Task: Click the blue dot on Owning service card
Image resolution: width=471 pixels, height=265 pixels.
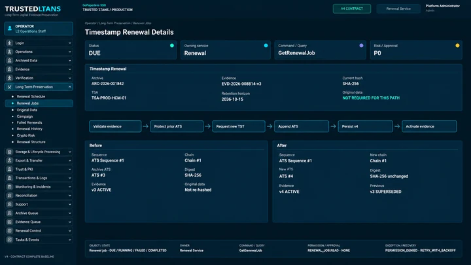Action: pyautogui.click(x=266, y=46)
